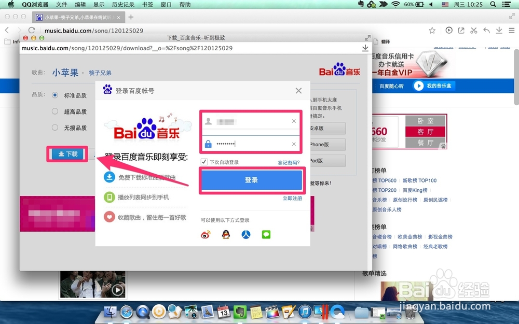Click the scissors screenshot icon in the toolbar
Viewport: 519px width, 324px height.
pyautogui.click(x=474, y=31)
